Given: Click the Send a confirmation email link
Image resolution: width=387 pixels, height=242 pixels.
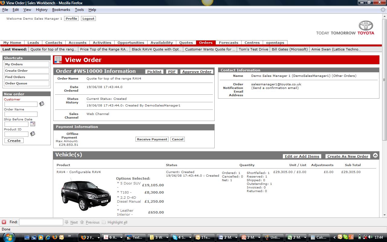Looking at the screenshot, I should coord(275,88).
